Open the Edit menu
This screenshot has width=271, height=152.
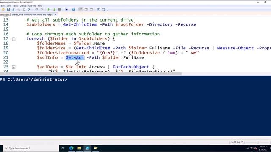3,6
